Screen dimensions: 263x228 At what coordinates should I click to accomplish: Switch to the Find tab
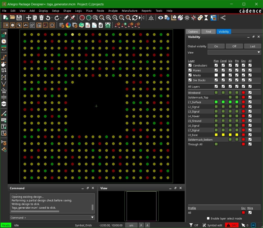click(x=208, y=31)
